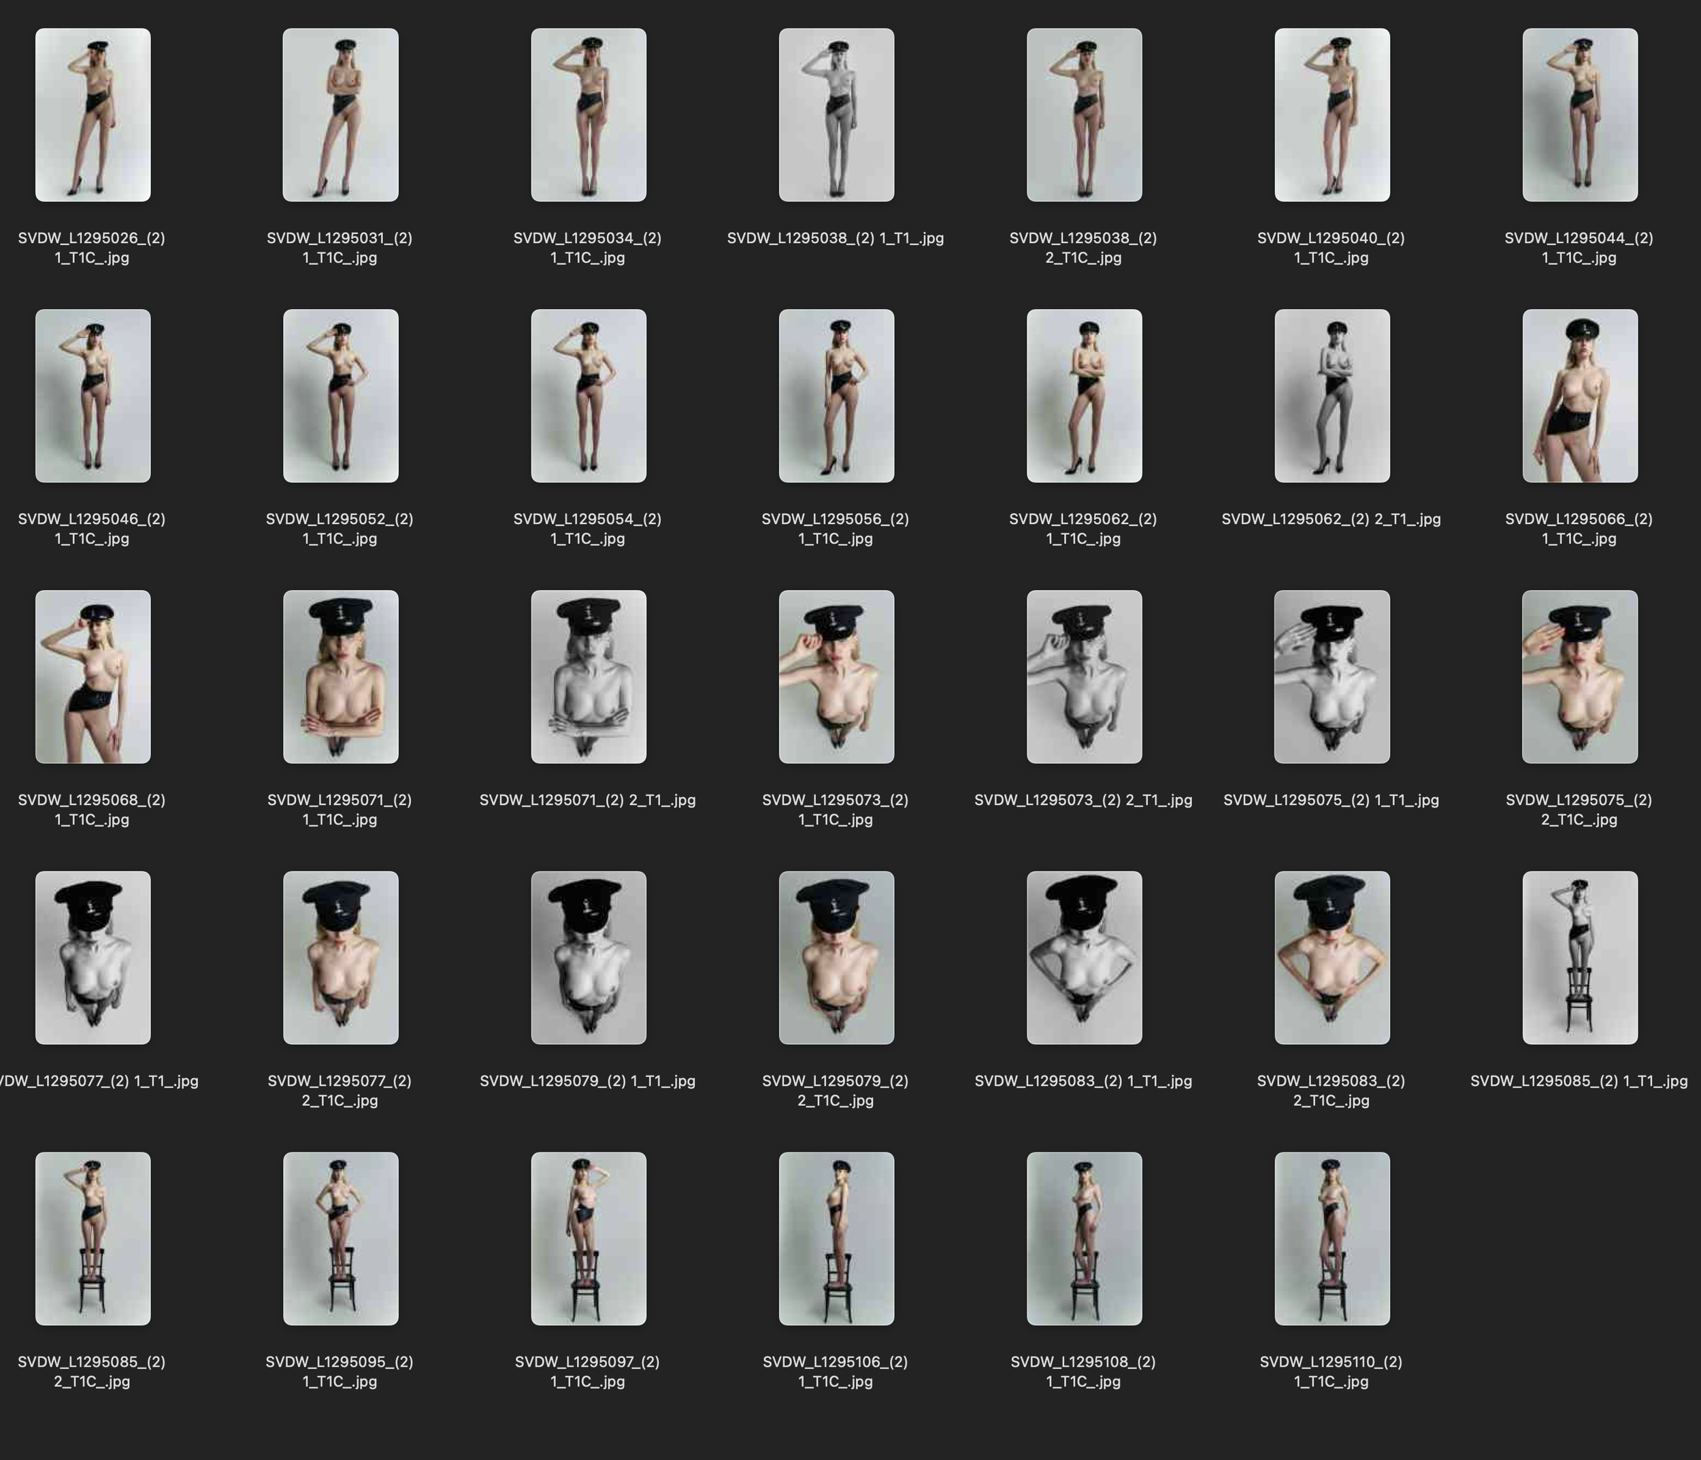Select last file SVDW_L1295110_(2) 1_T1C_.jpg
Image resolution: width=1701 pixels, height=1460 pixels.
coord(1332,1238)
